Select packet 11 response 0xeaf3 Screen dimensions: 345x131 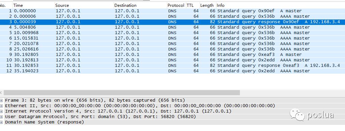pos(173,65)
